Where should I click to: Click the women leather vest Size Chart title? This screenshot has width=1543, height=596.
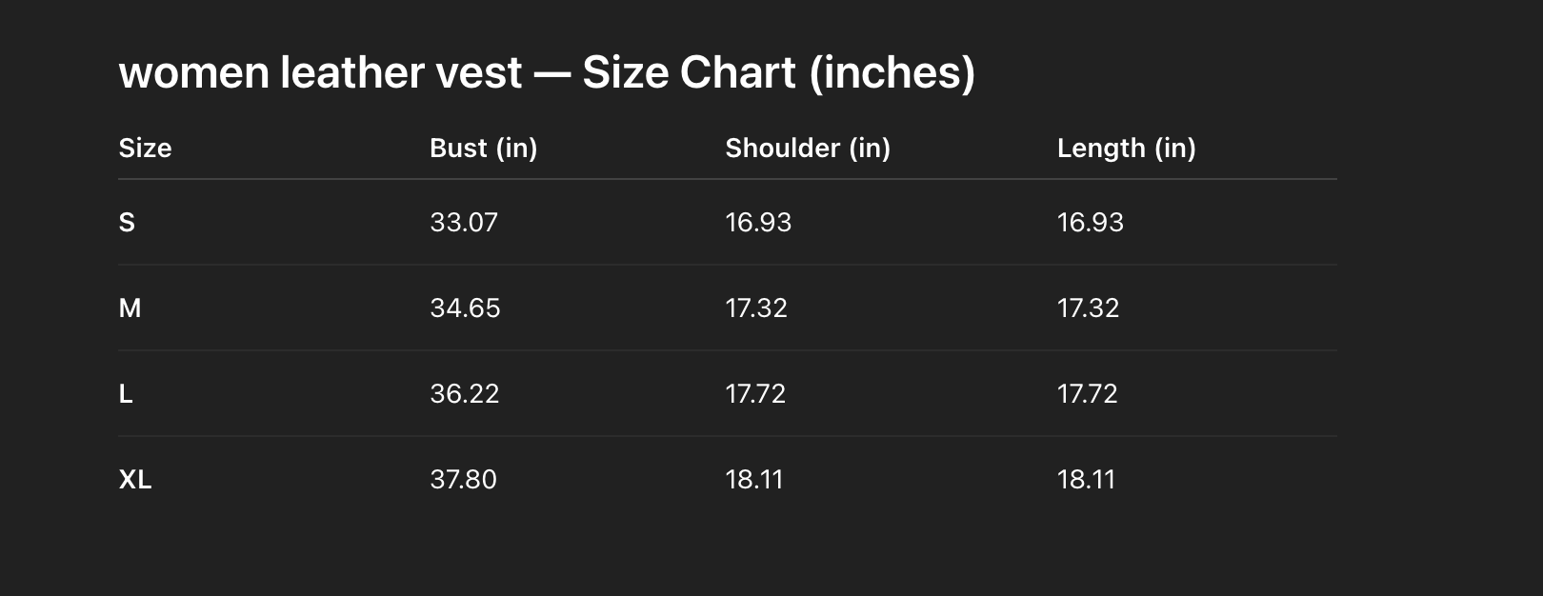[x=547, y=73]
